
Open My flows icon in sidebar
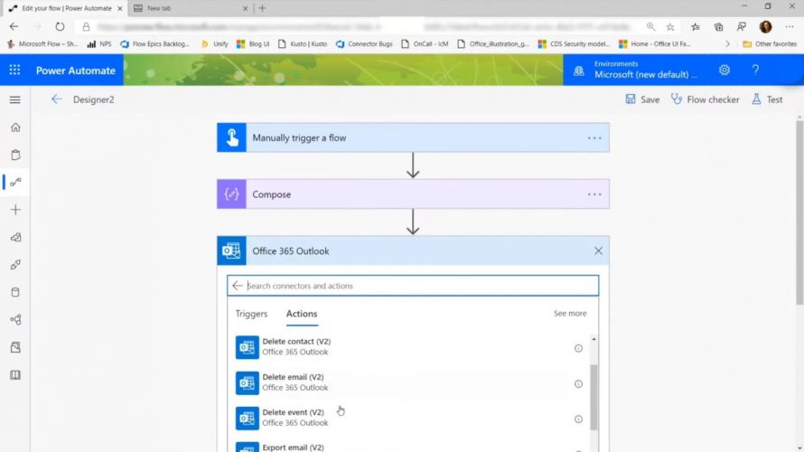click(15, 182)
